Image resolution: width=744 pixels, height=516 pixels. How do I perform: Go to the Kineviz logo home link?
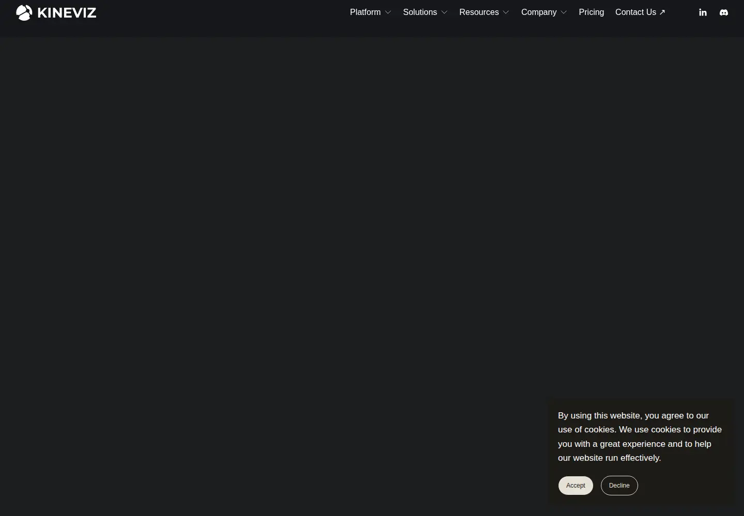click(56, 12)
